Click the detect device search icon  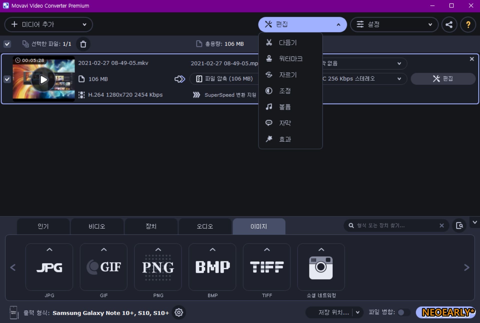pyautogui.click(x=459, y=226)
